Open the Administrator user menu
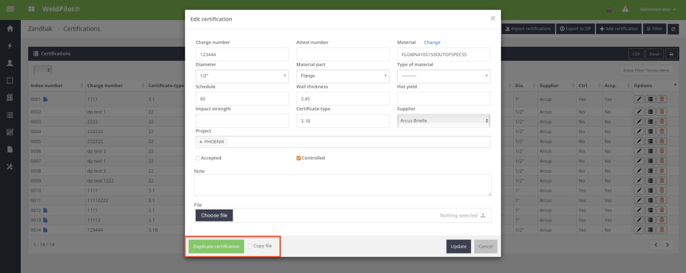Viewport: 686px width, 273px height. click(656, 9)
